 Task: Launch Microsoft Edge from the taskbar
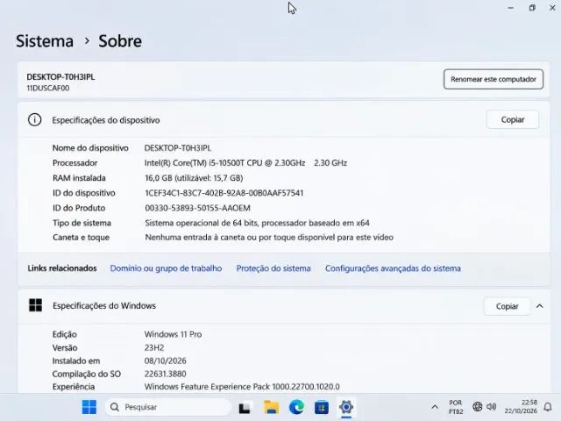[296, 407]
